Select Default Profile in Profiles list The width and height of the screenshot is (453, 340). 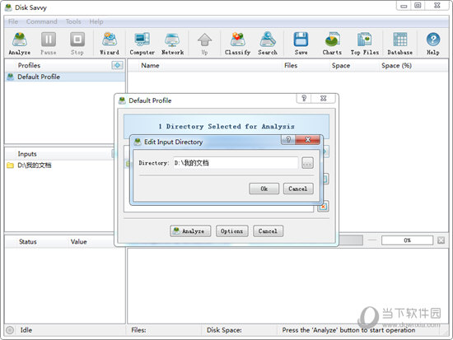pyautogui.click(x=65, y=77)
